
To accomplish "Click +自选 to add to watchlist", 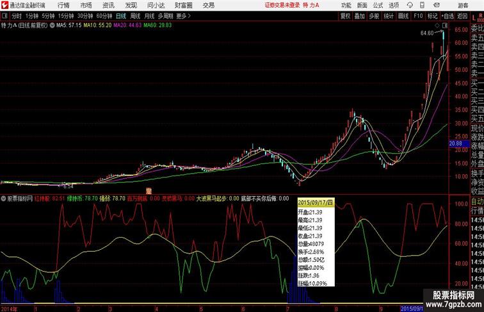I will 448,16.
